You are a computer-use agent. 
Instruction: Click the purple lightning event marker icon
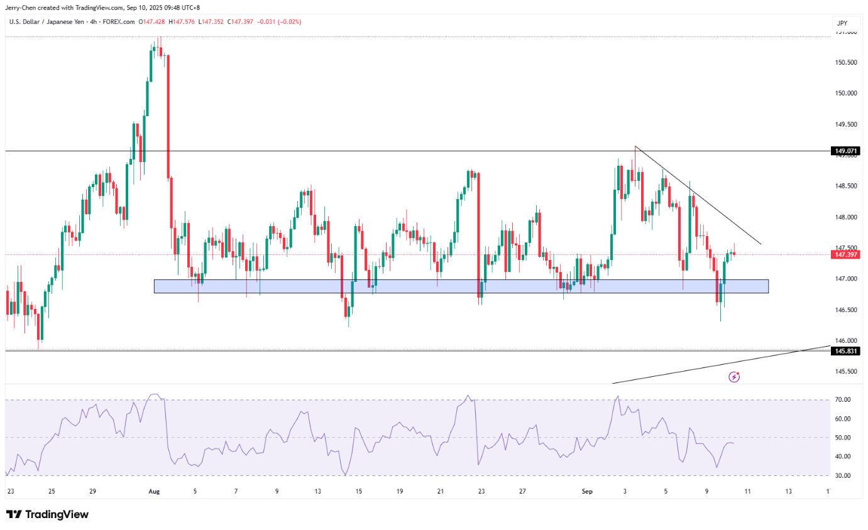733,377
